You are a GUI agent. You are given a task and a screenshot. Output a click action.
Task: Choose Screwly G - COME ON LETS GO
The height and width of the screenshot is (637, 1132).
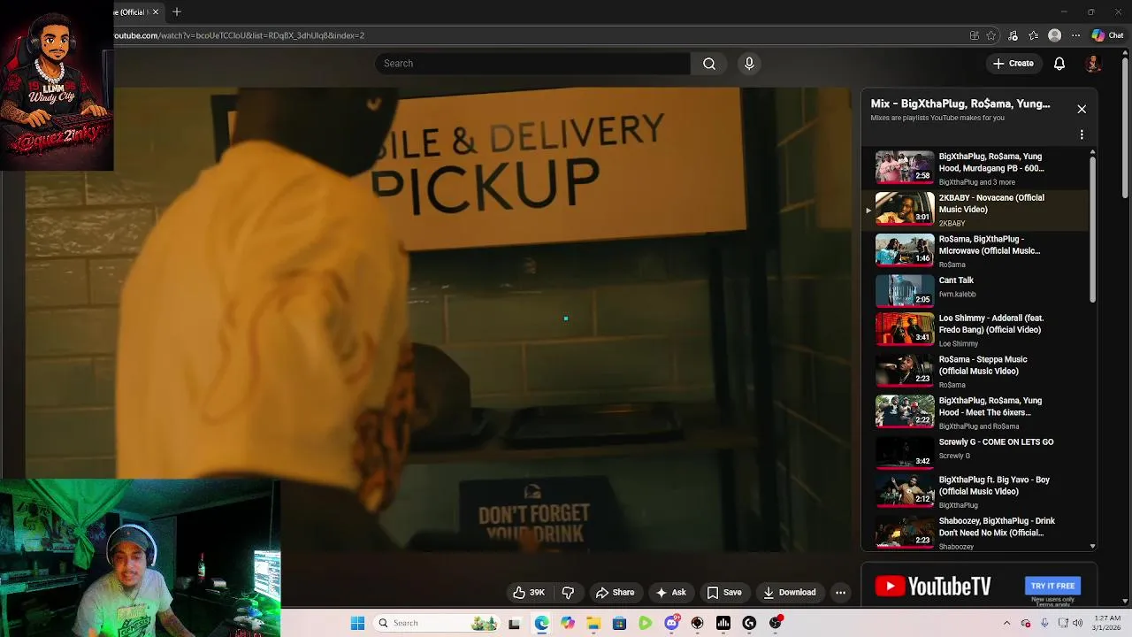coord(976,450)
